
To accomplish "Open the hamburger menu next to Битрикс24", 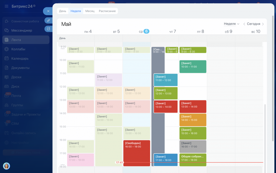I will (x=6, y=6).
